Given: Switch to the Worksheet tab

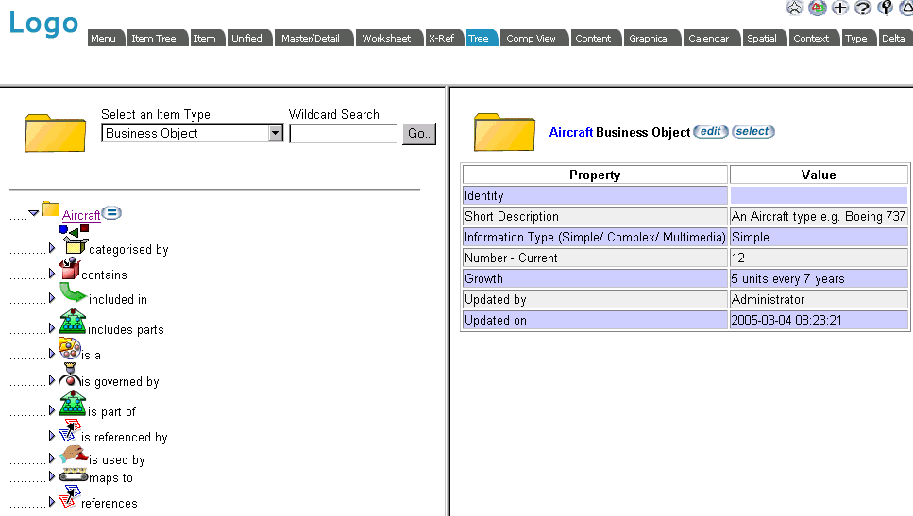Looking at the screenshot, I should 386,39.
